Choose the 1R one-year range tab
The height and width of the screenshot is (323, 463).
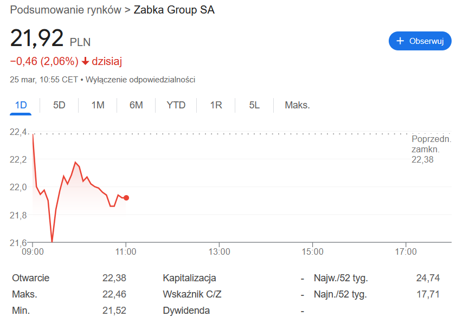click(216, 105)
